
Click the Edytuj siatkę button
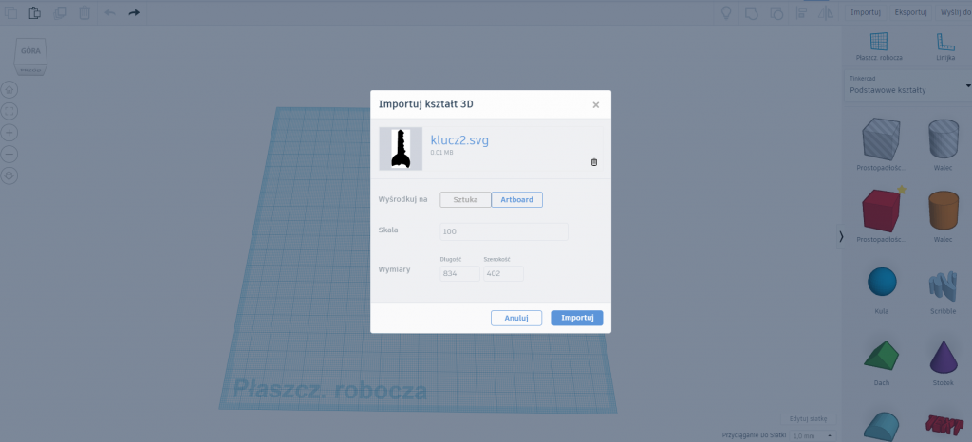pyautogui.click(x=809, y=418)
